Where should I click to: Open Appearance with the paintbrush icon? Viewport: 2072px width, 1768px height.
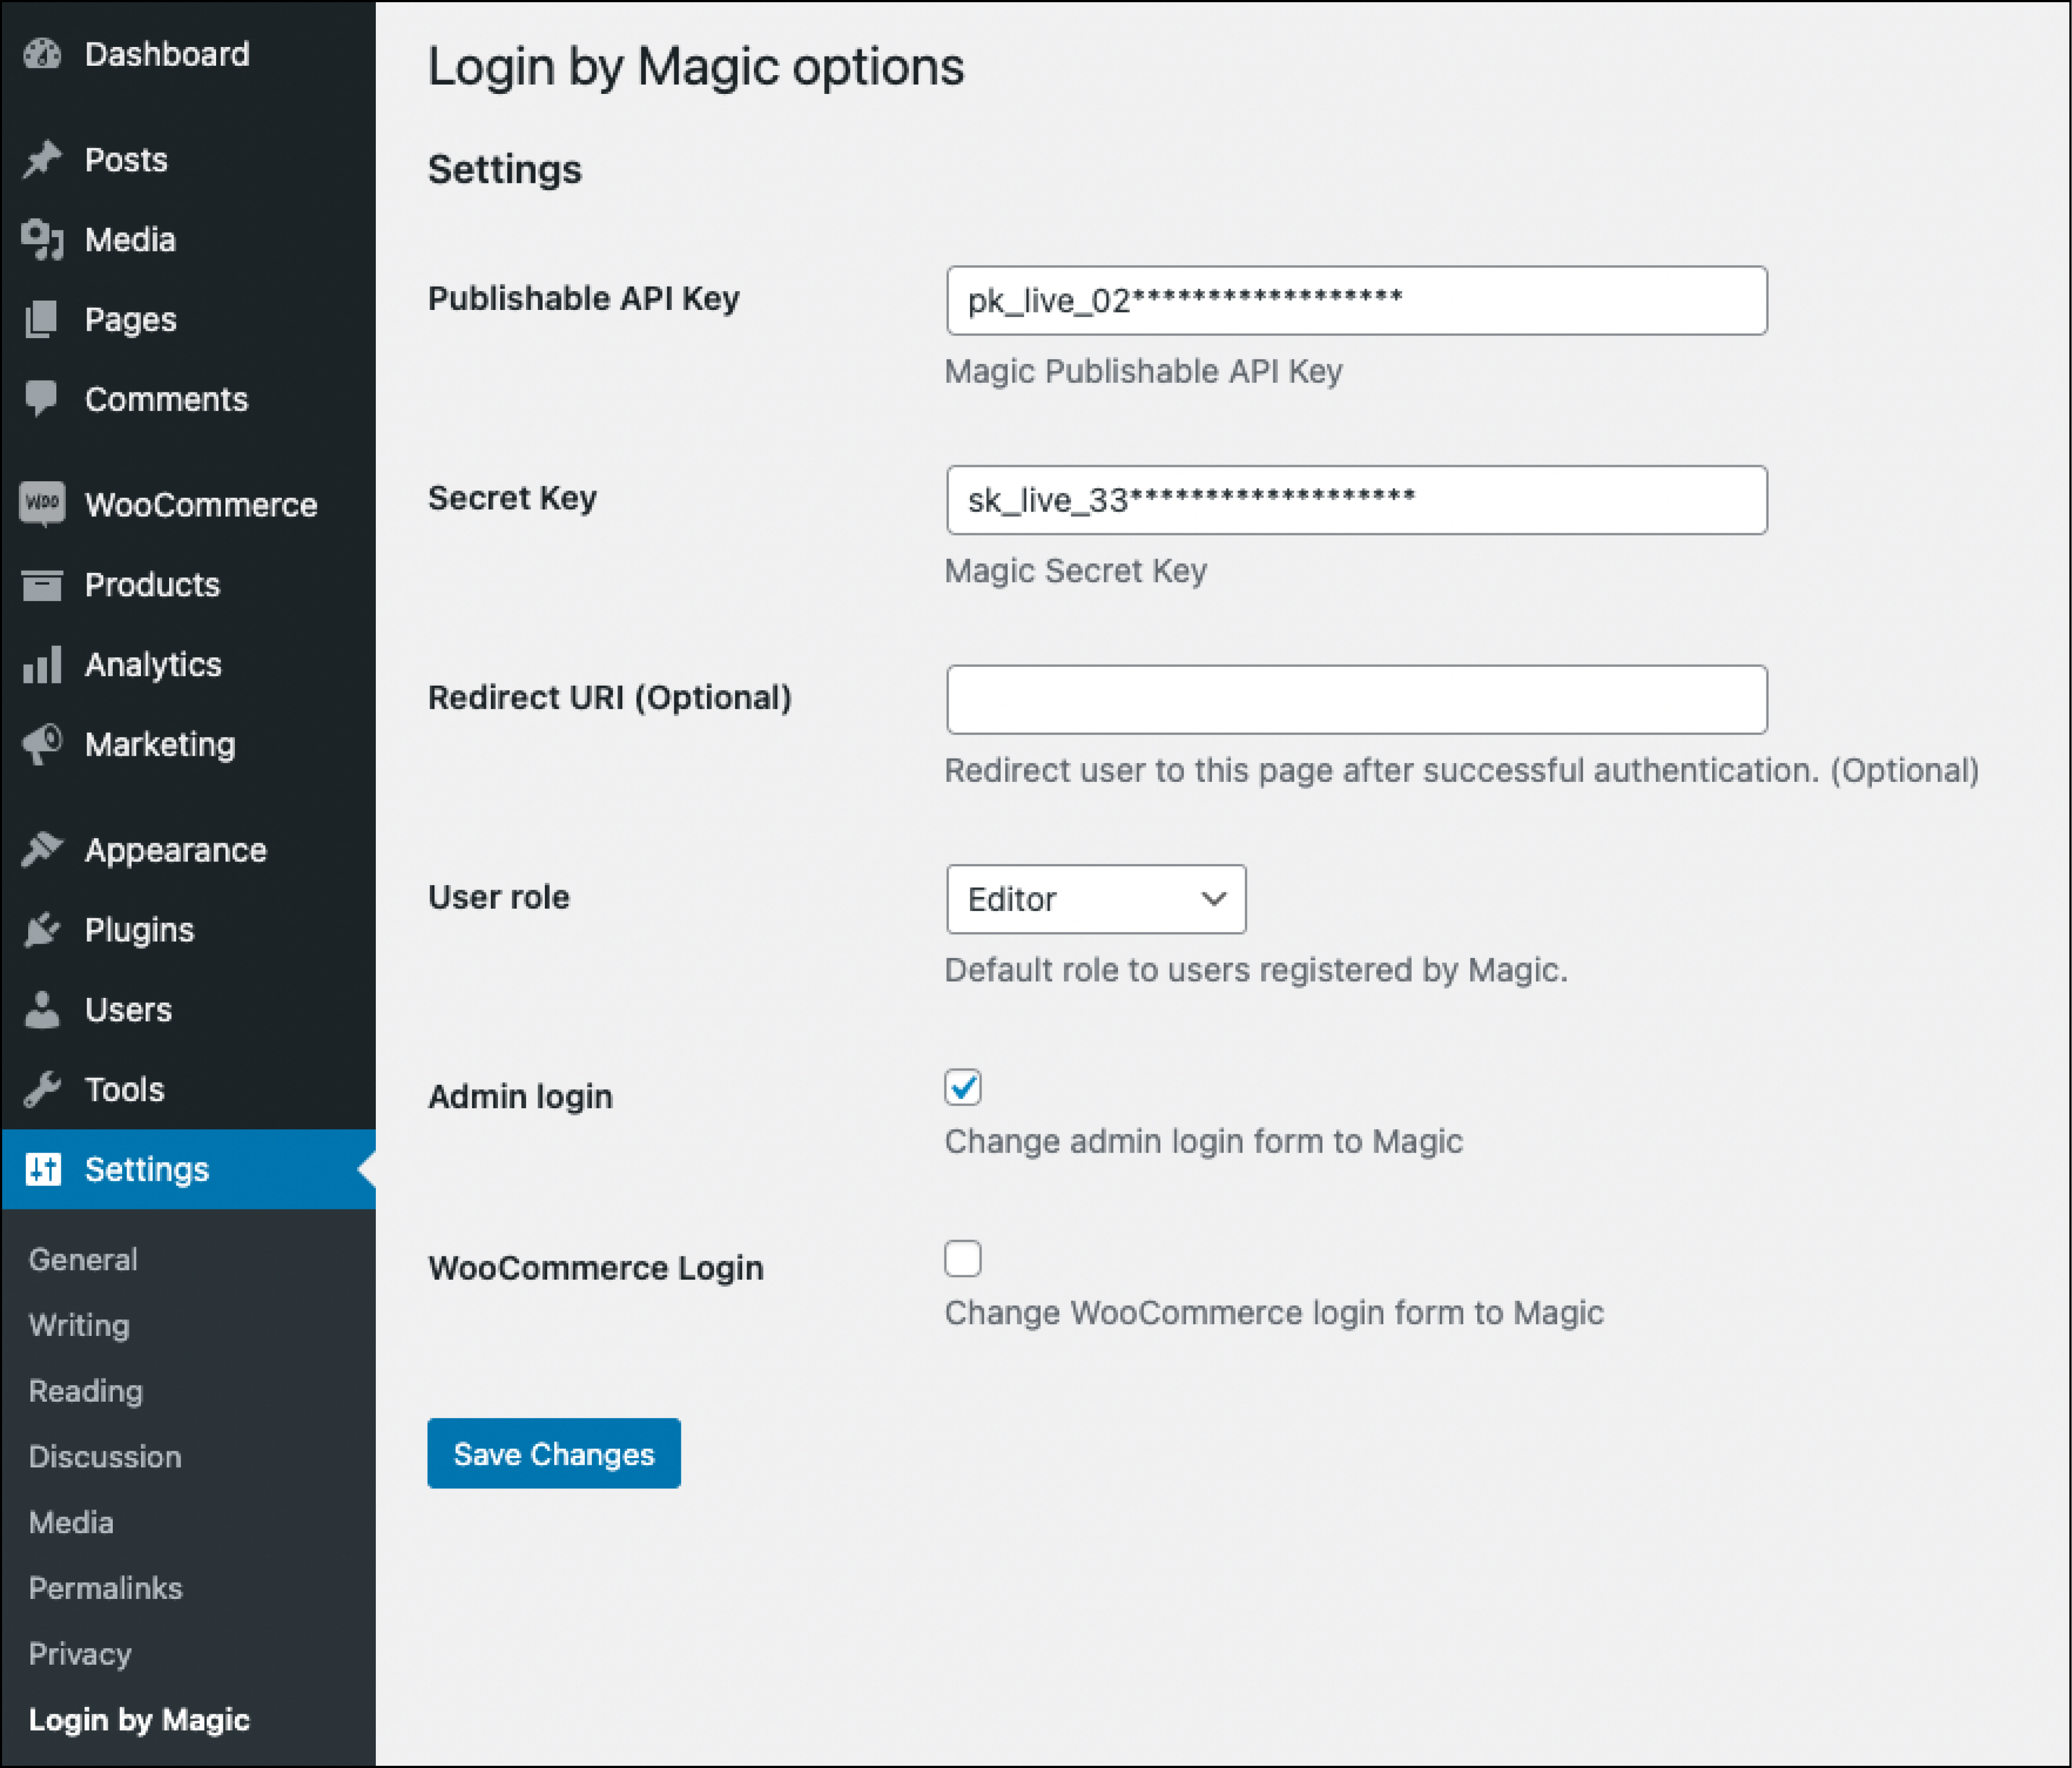point(42,849)
